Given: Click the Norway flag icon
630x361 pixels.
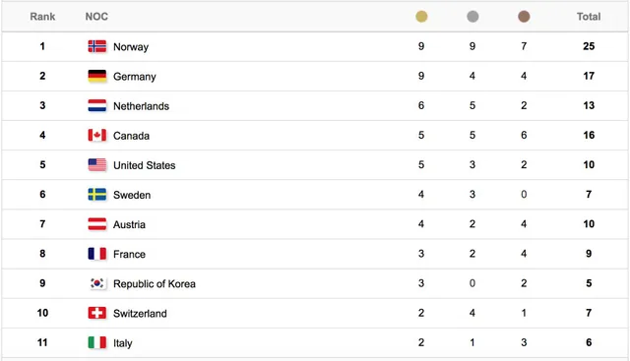Looking at the screenshot, I should [x=97, y=46].
